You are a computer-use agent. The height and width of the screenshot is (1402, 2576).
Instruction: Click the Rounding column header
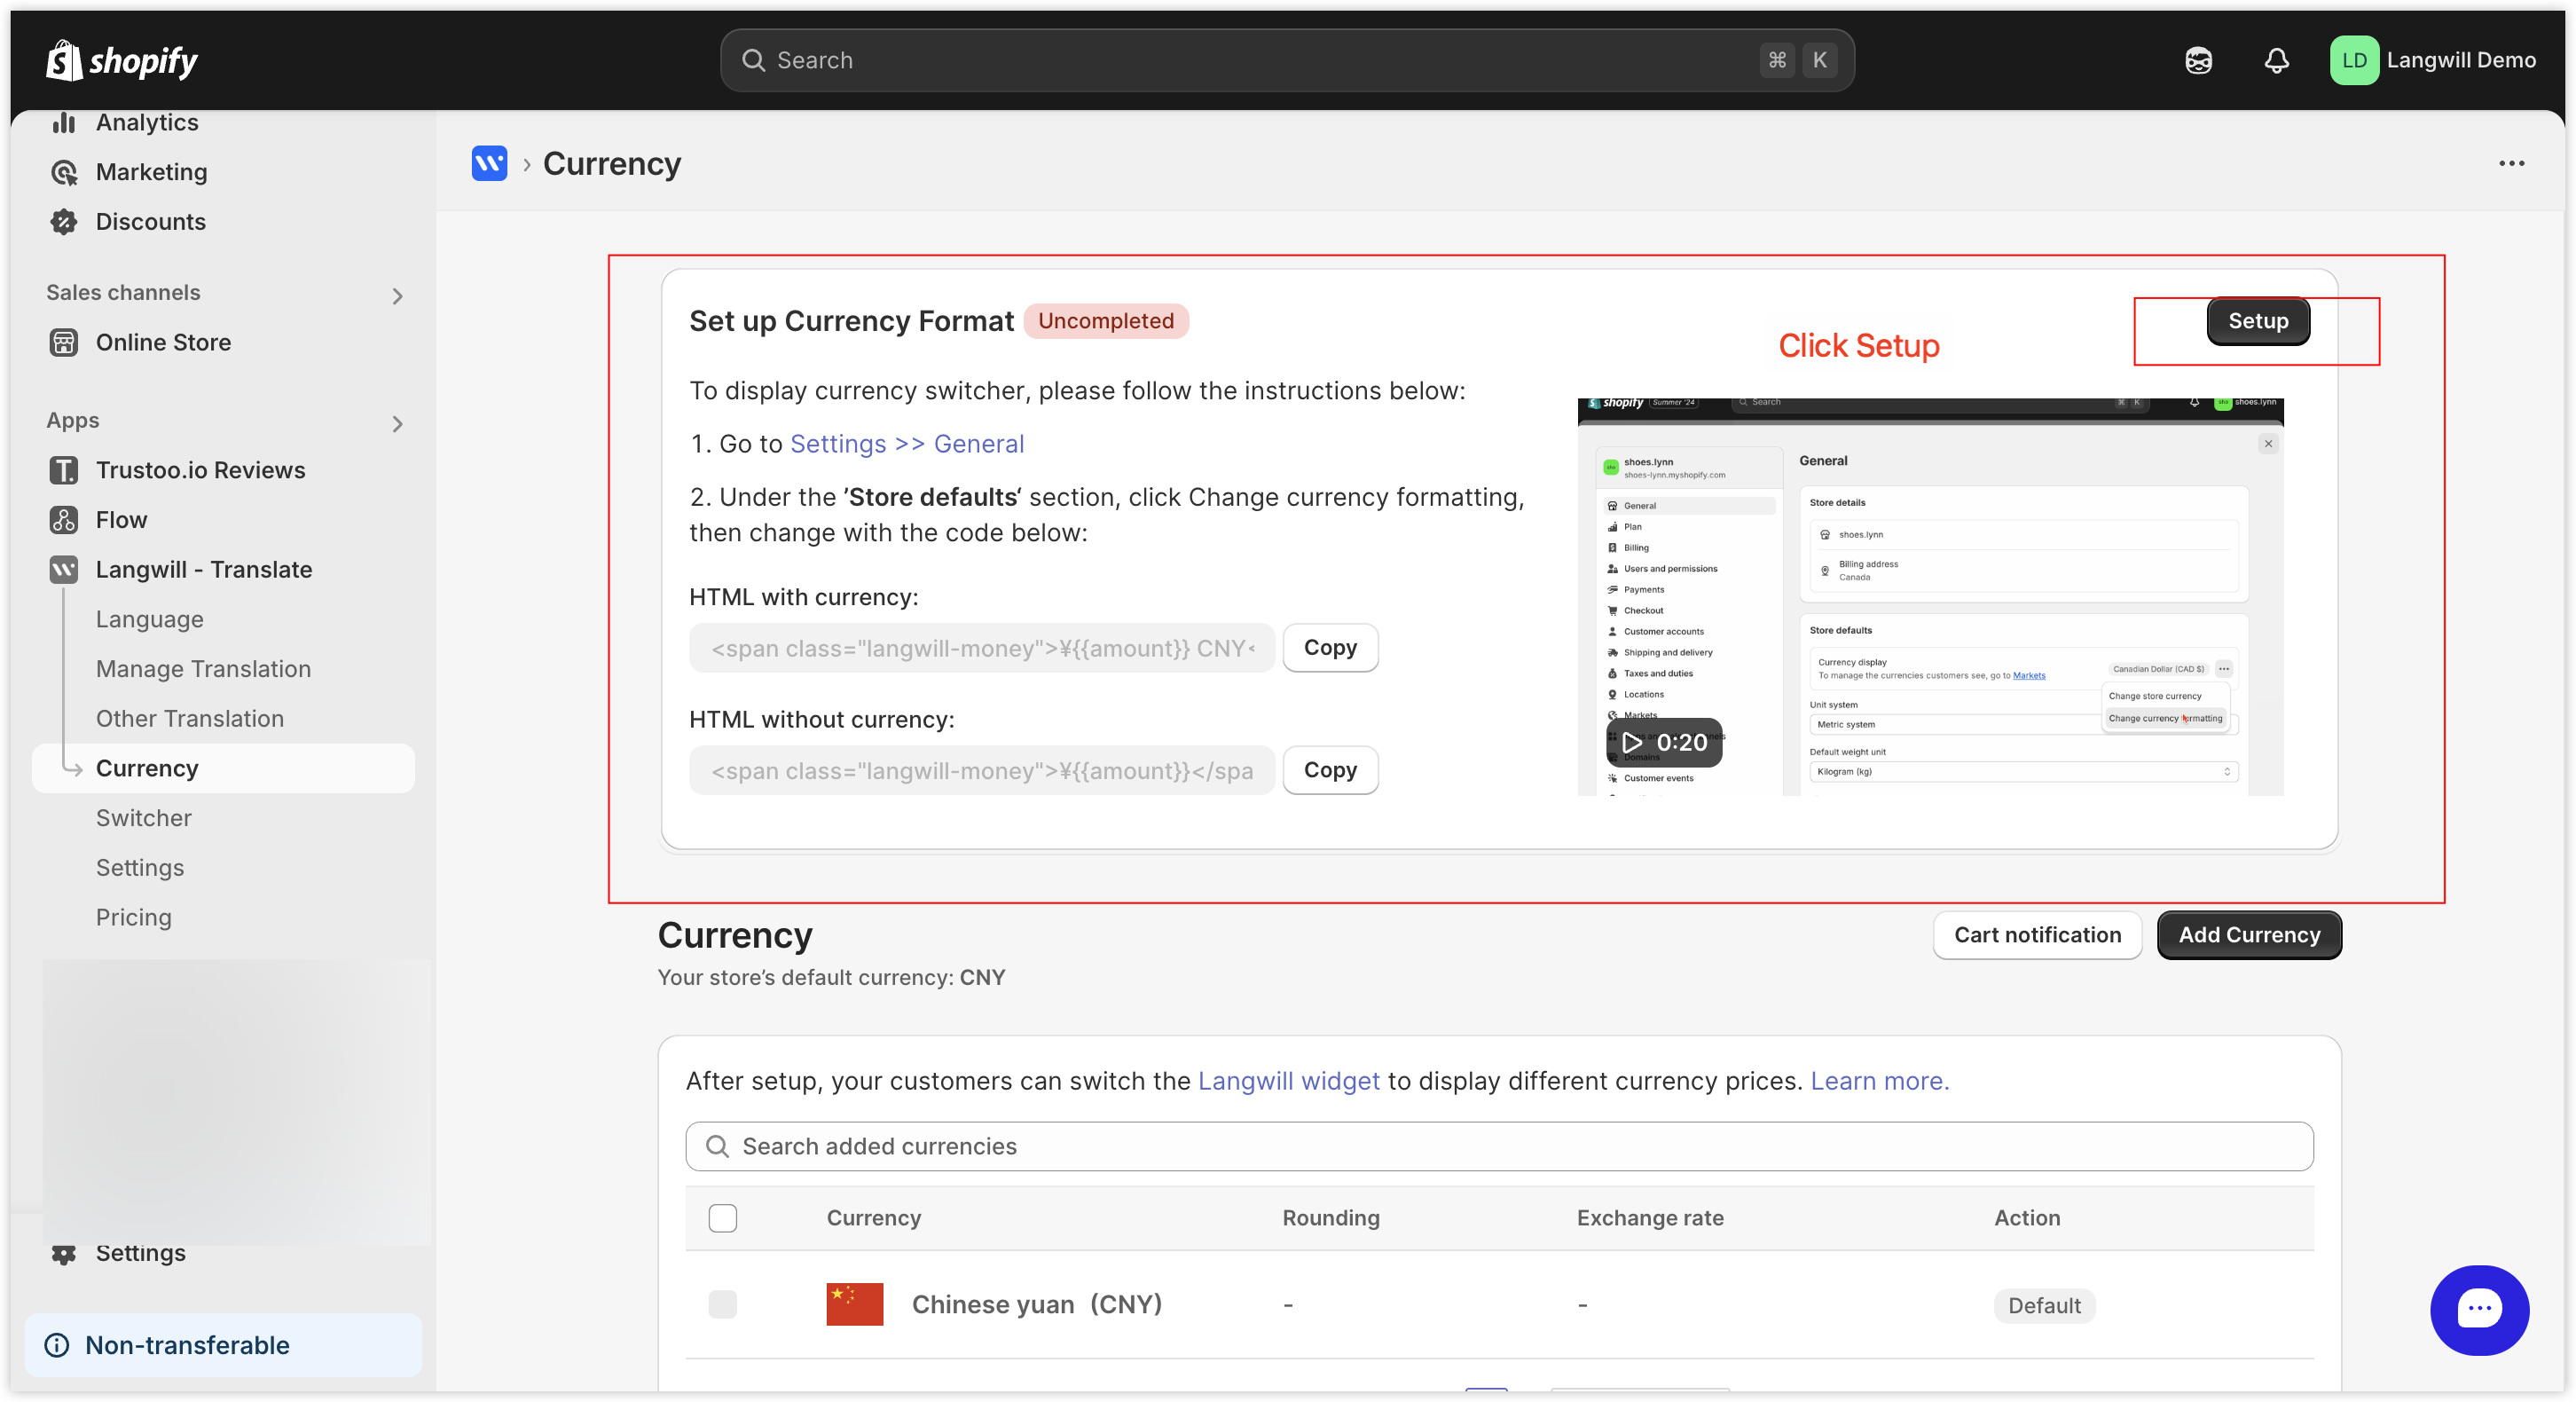[x=1330, y=1218]
